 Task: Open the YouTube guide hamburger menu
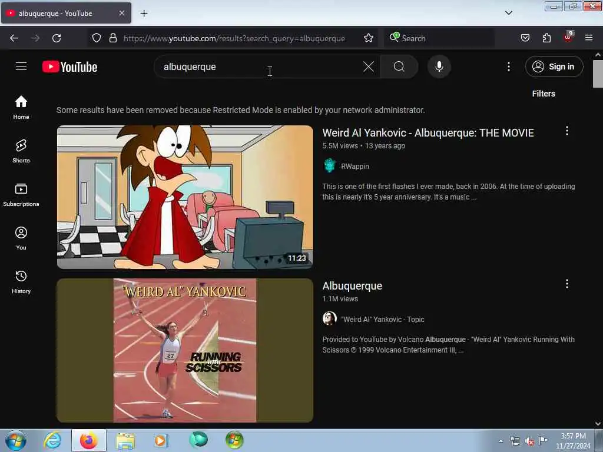(21, 67)
